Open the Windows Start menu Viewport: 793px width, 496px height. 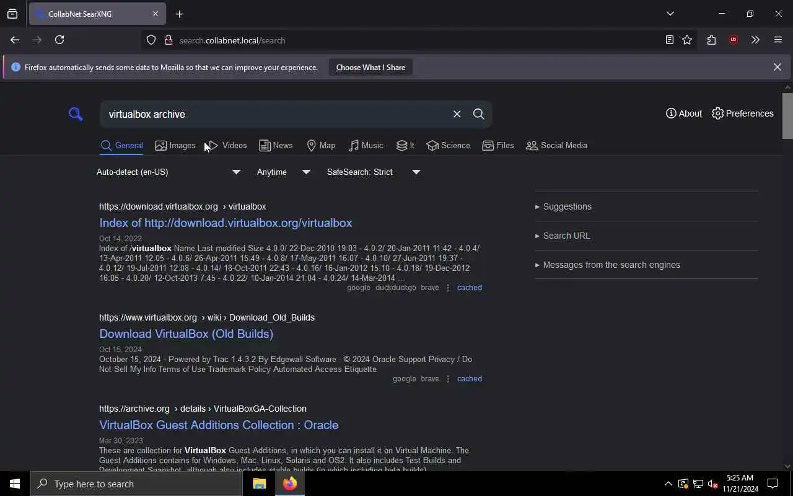[15, 484]
